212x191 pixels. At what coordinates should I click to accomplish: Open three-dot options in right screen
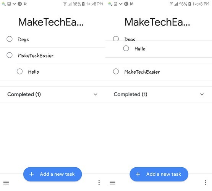point(206,183)
